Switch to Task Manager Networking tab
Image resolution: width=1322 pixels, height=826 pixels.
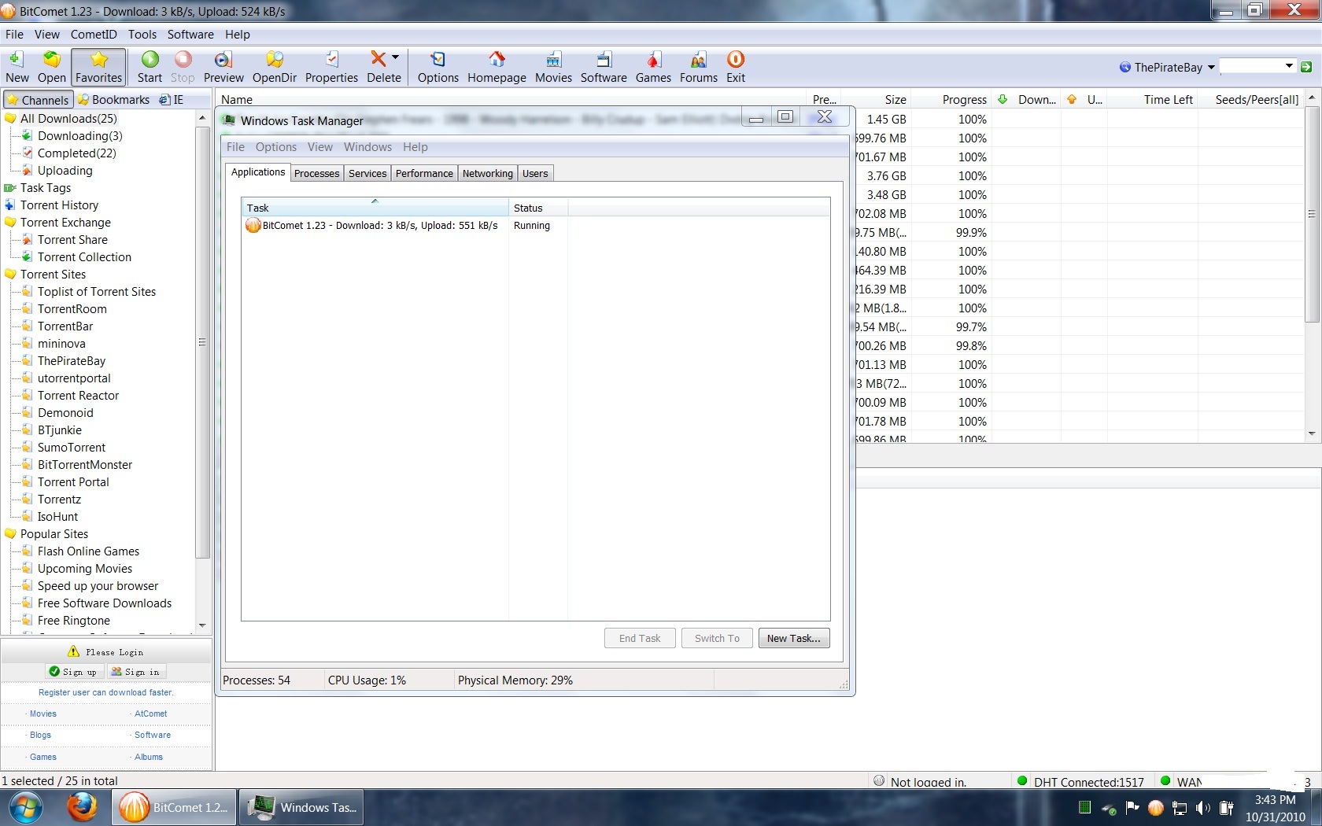click(x=487, y=174)
